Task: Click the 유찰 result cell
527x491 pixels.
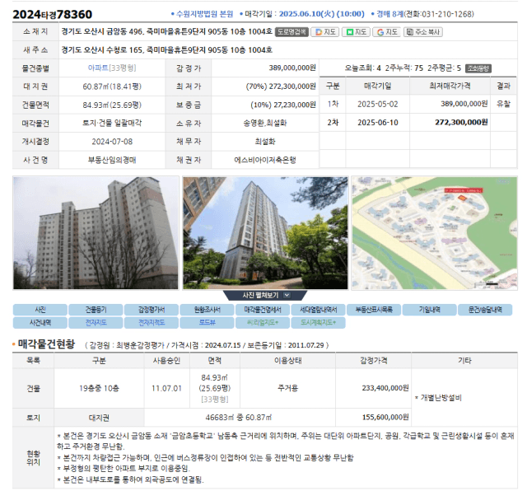Action: 503,105
